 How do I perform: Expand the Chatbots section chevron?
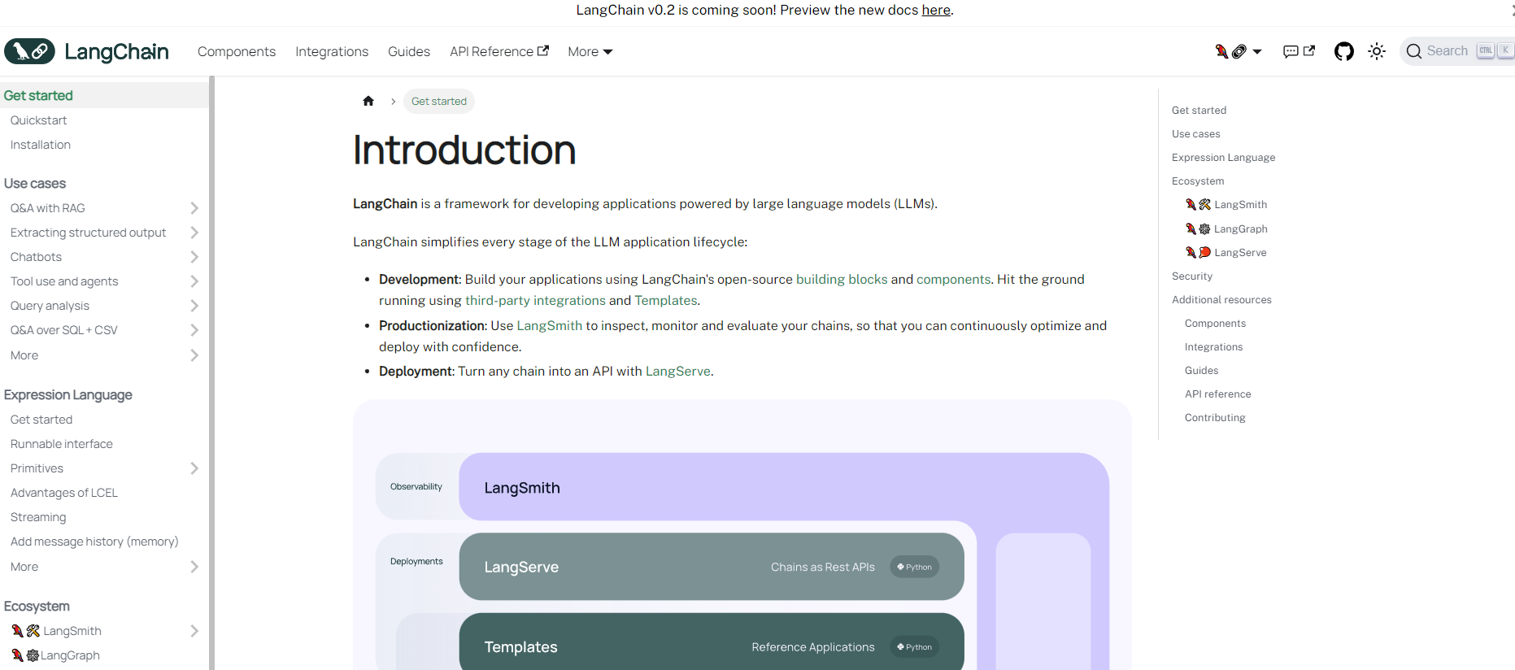pos(194,257)
